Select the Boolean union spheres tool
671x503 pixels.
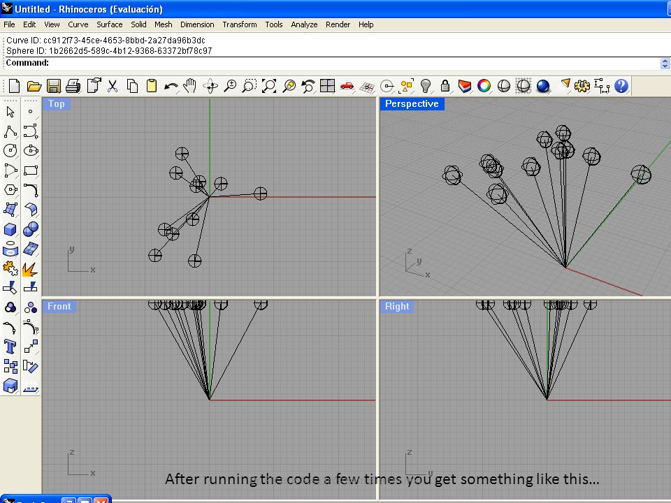pos(31,229)
